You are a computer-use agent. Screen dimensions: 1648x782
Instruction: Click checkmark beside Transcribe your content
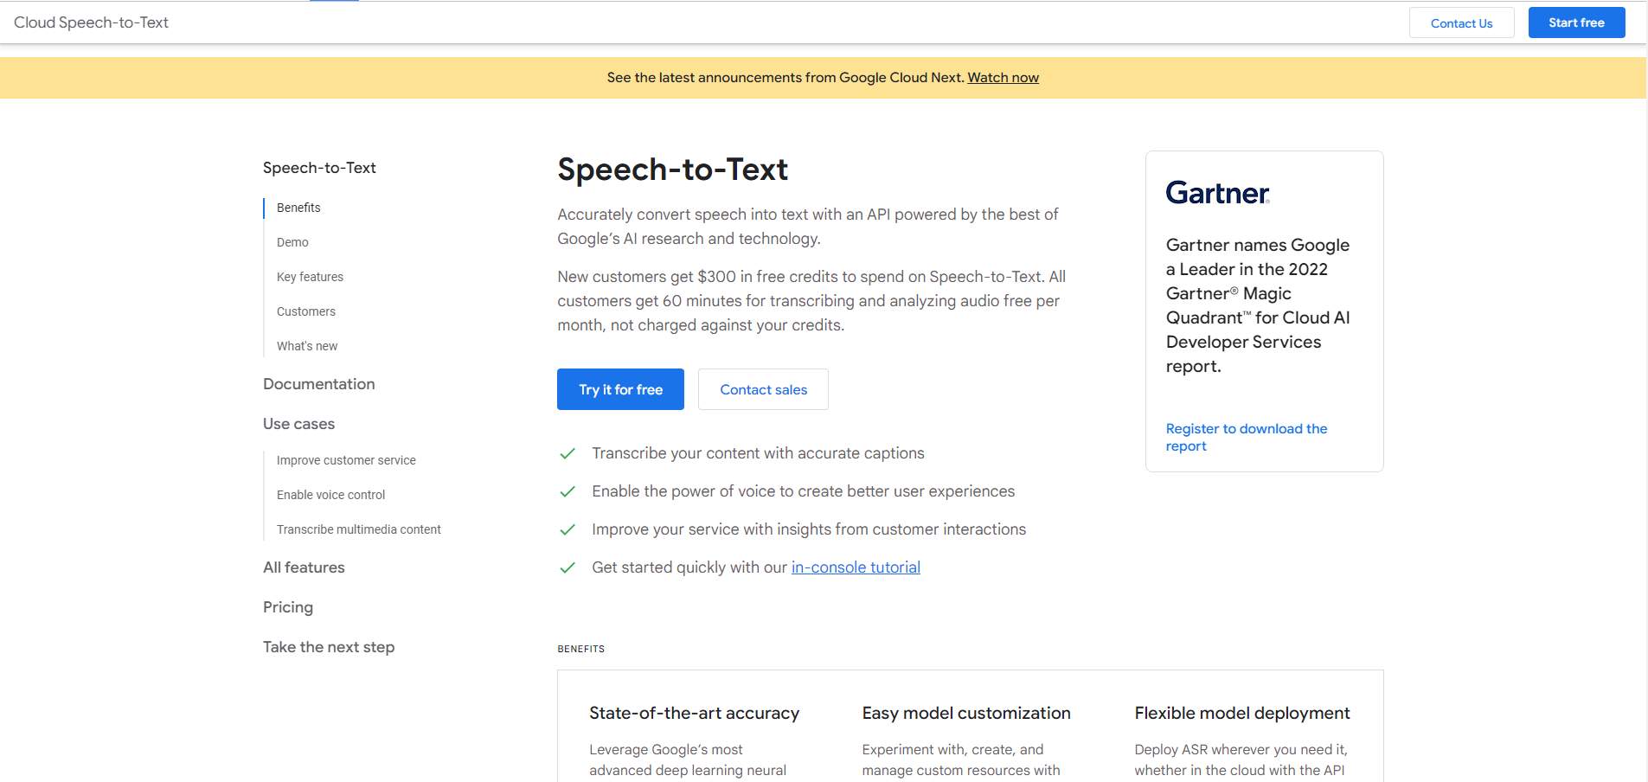click(x=568, y=453)
